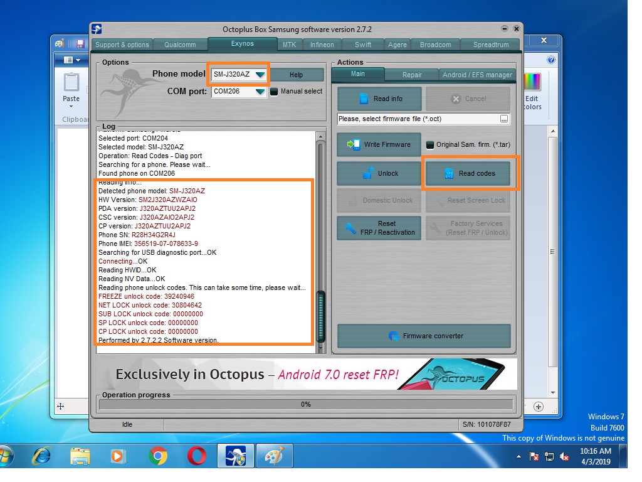The image size is (642, 482).
Task: Click the HW Version log line
Action: pyautogui.click(x=147, y=200)
